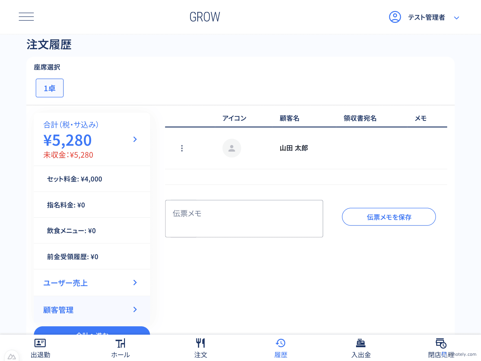The width and height of the screenshot is (481, 361).
Task: Switch to the 履歴 tab
Action: point(281,348)
